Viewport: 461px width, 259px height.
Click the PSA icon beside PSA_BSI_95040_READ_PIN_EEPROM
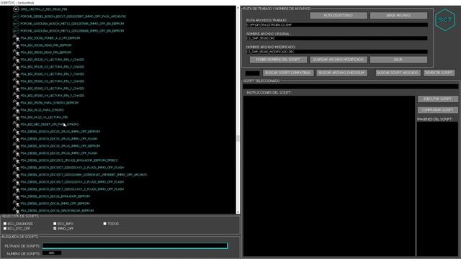(16, 53)
